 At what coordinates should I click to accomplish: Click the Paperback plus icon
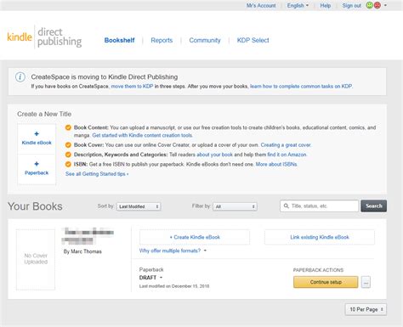[x=37, y=164]
